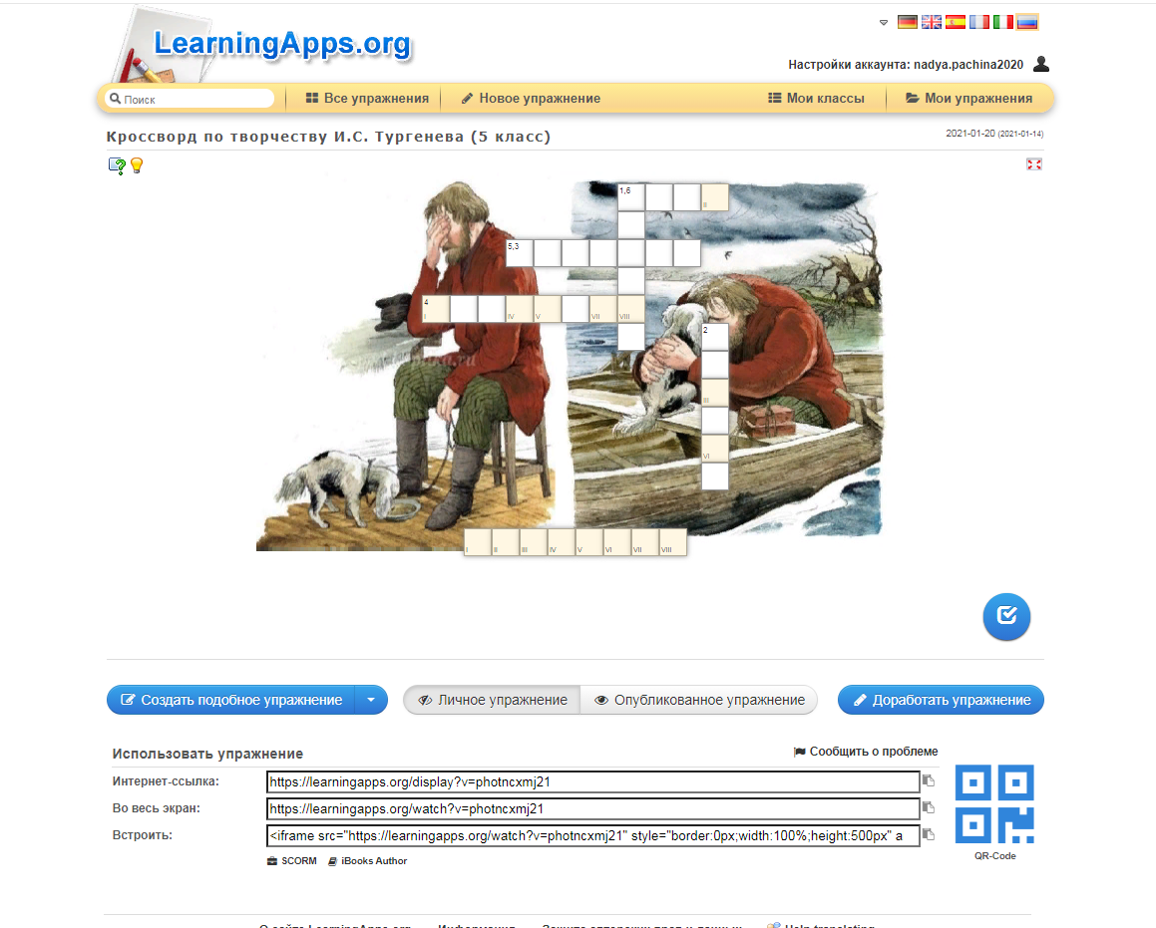The height and width of the screenshot is (928, 1156).
Task: Open Мои классы menu item
Action: [x=815, y=99]
